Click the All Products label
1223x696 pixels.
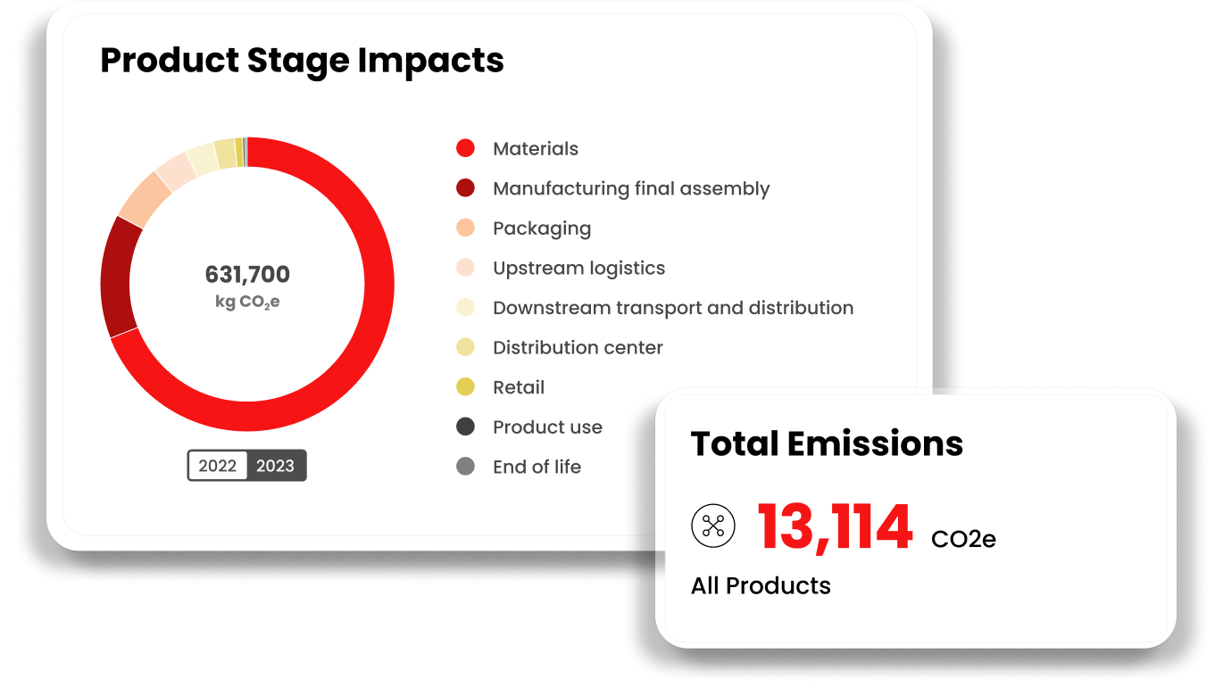761,585
